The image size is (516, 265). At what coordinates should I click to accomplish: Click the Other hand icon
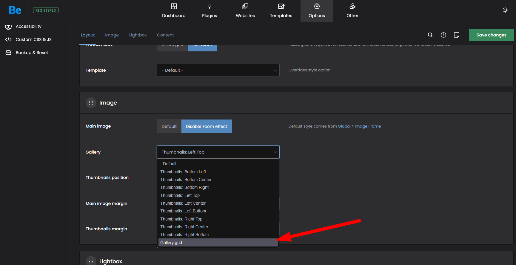coord(352,6)
